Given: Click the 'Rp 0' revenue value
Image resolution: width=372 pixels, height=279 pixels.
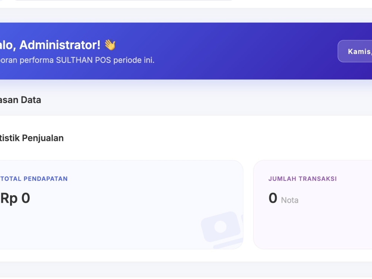Looking at the screenshot, I should point(15,198).
